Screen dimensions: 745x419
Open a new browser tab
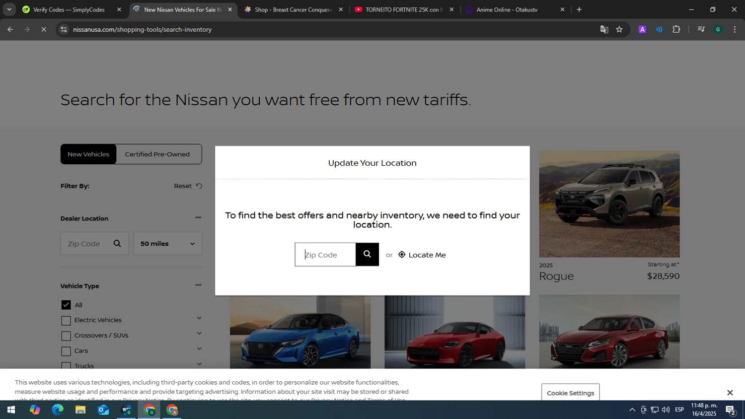point(579,9)
